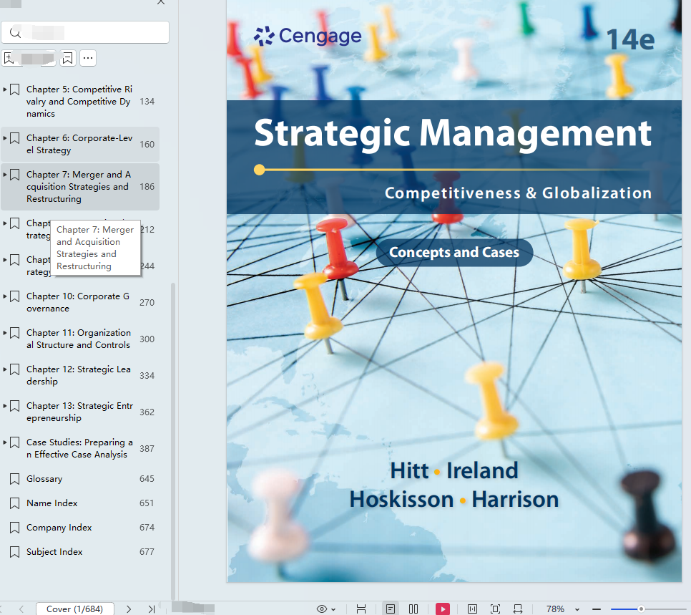Screen dimensions: 691x615
Task: Jump to the Subject Index bookmark
Action: (54, 551)
